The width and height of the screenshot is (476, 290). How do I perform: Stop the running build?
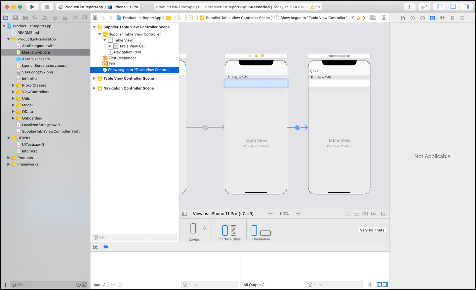click(x=47, y=7)
